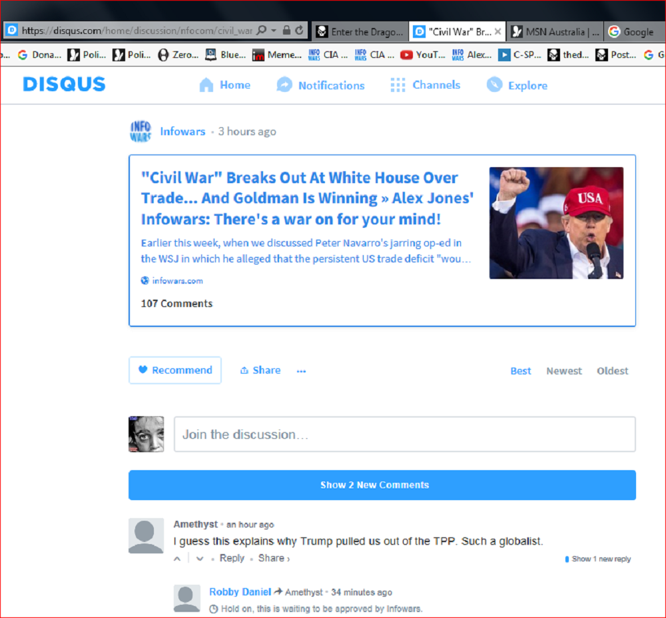Open the three-dot more options menu

301,371
